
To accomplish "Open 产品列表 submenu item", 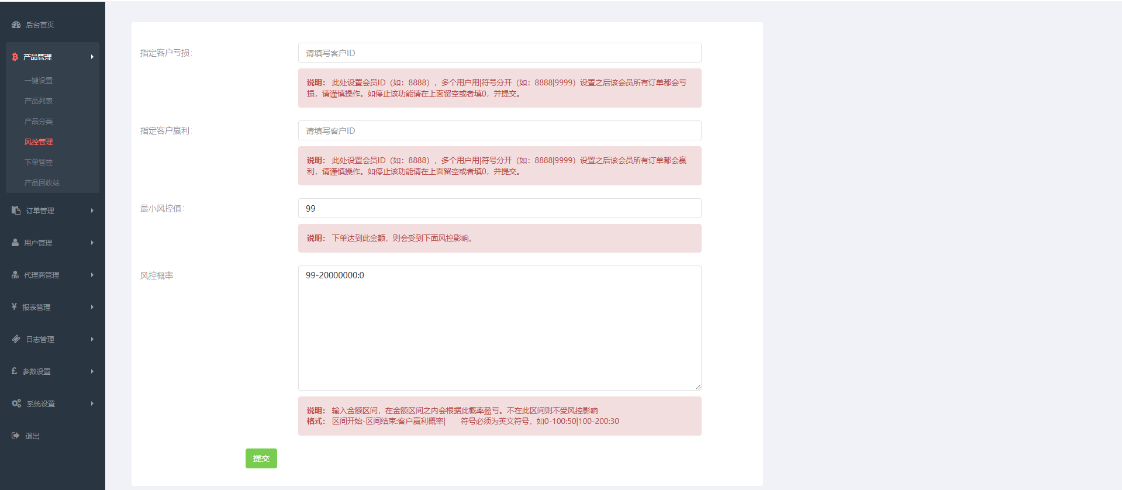I will 39,101.
